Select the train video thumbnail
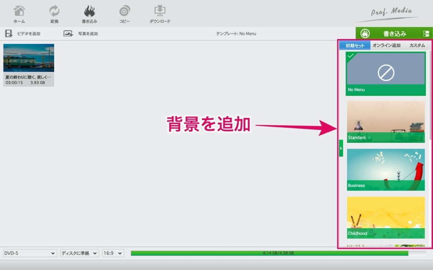 coord(29,58)
